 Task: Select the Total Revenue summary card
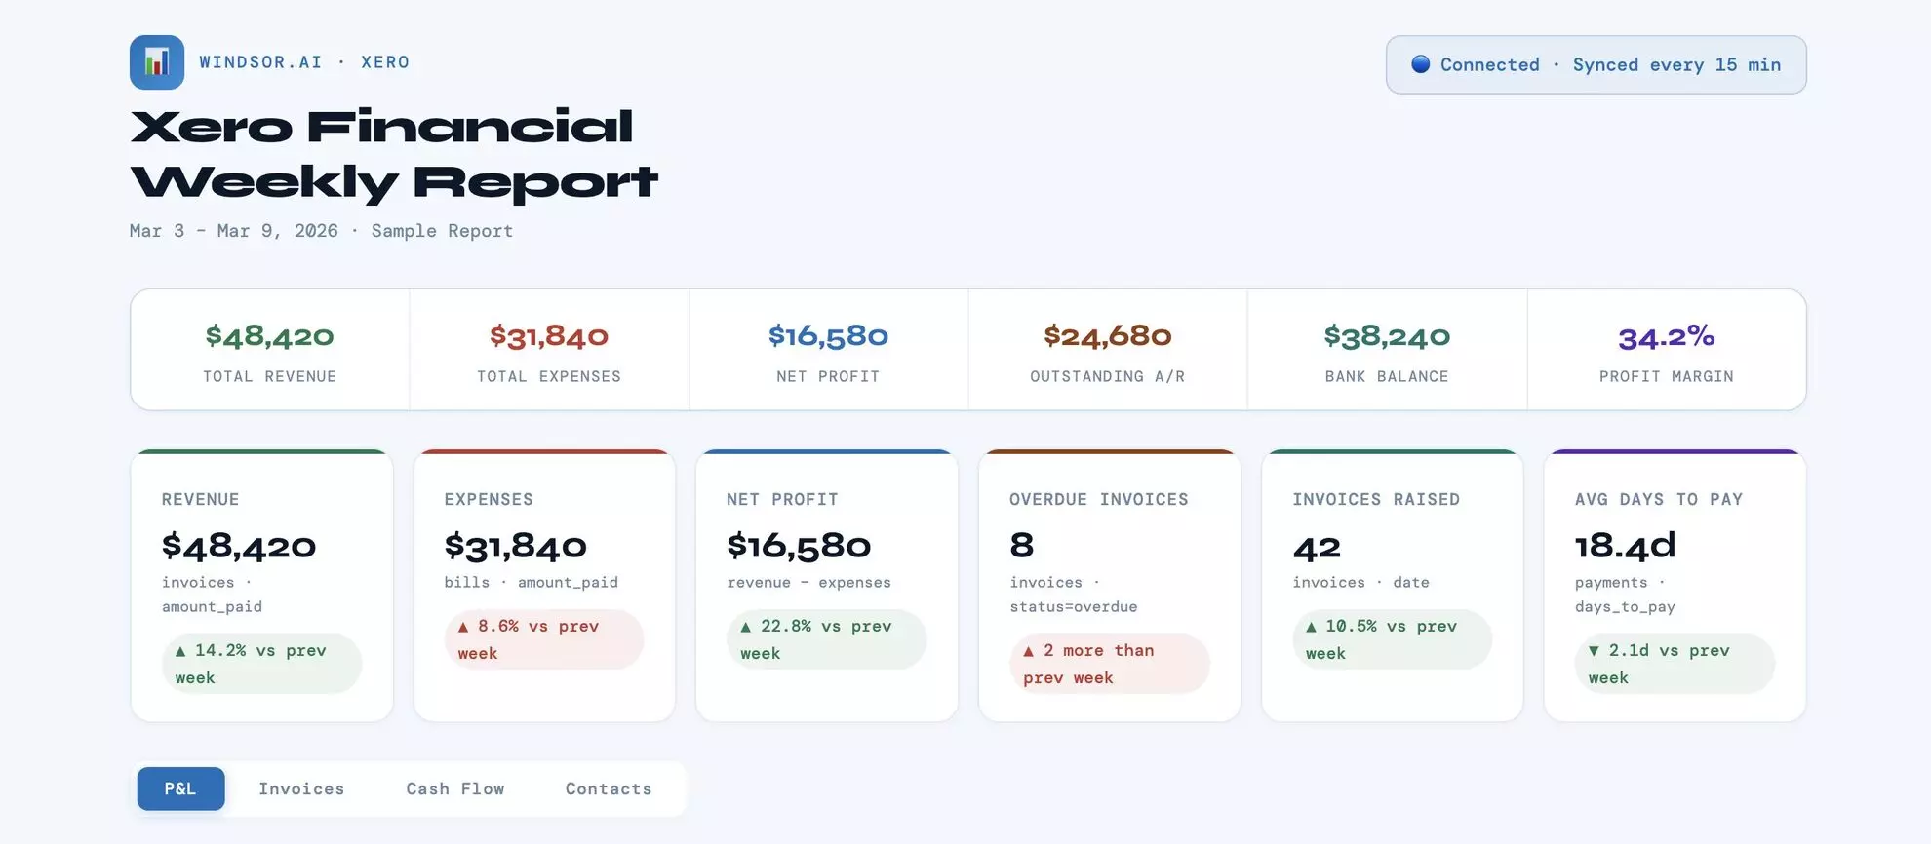(x=269, y=349)
